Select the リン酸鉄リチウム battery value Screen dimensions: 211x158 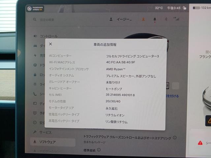116,122
